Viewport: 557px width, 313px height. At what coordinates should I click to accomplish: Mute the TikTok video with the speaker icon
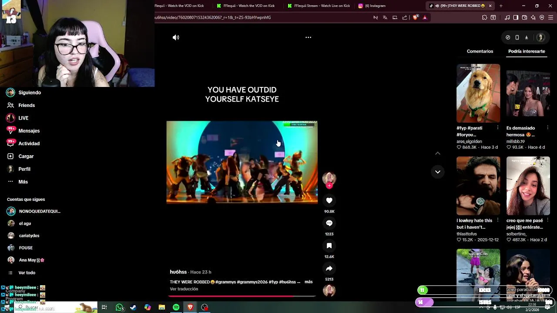point(176,37)
